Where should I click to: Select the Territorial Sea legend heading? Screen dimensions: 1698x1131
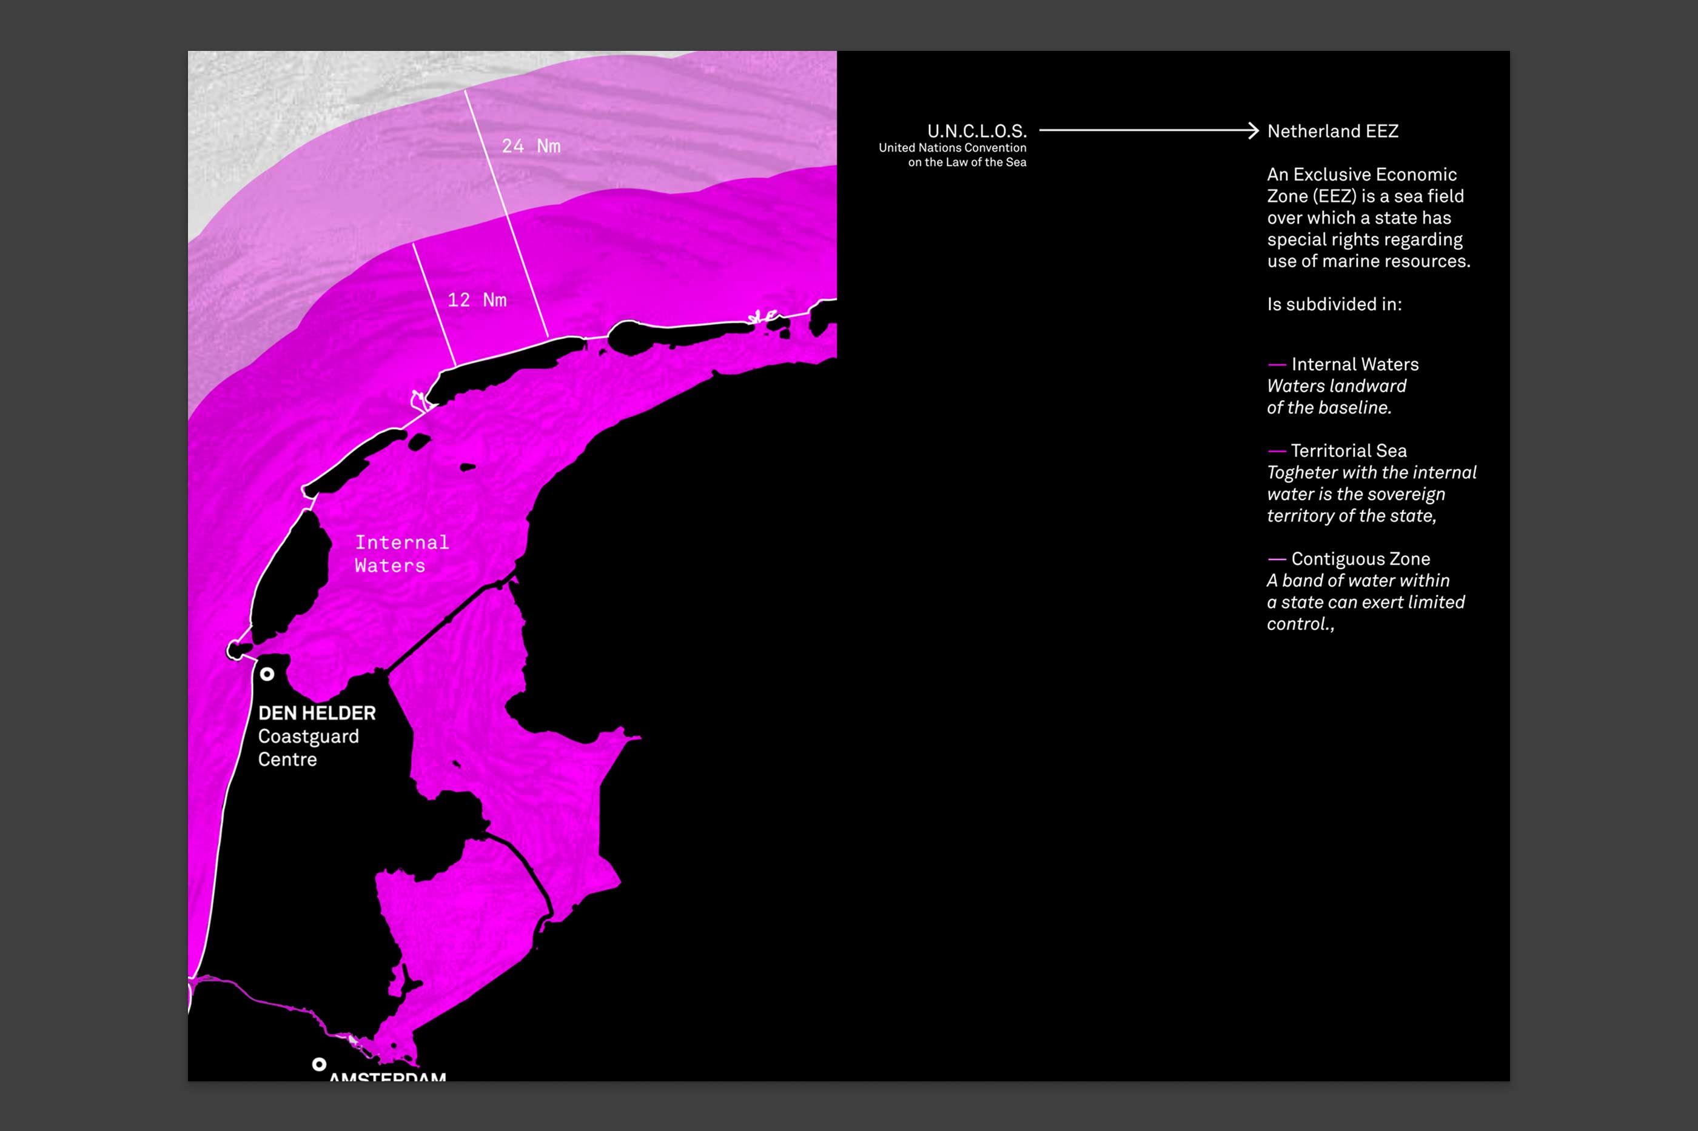1348,451
